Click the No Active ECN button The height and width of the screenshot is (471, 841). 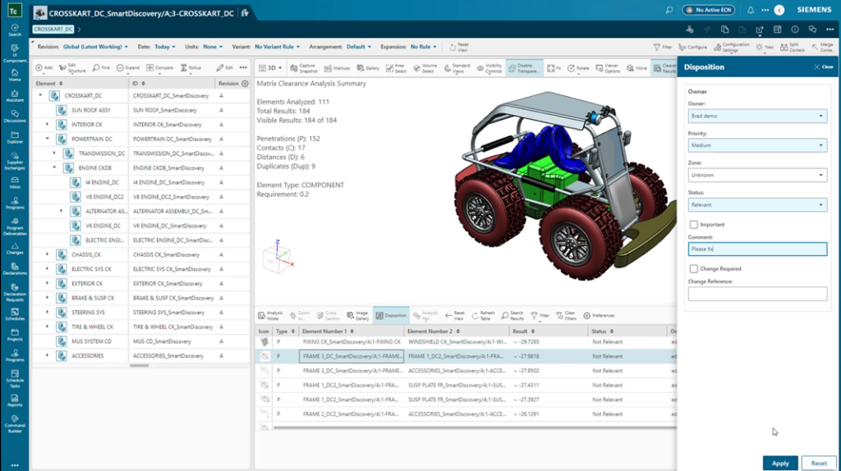click(x=709, y=10)
